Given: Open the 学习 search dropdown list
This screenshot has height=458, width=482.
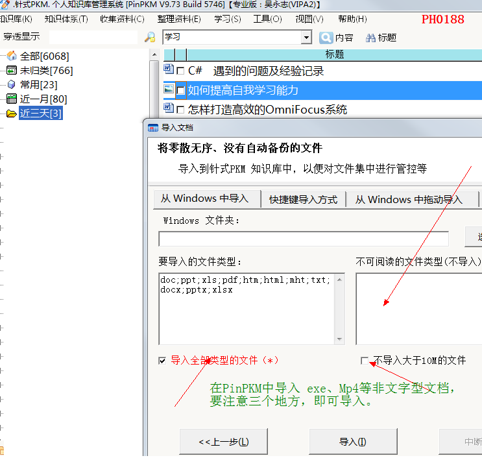Looking at the screenshot, I should tap(307, 38).
